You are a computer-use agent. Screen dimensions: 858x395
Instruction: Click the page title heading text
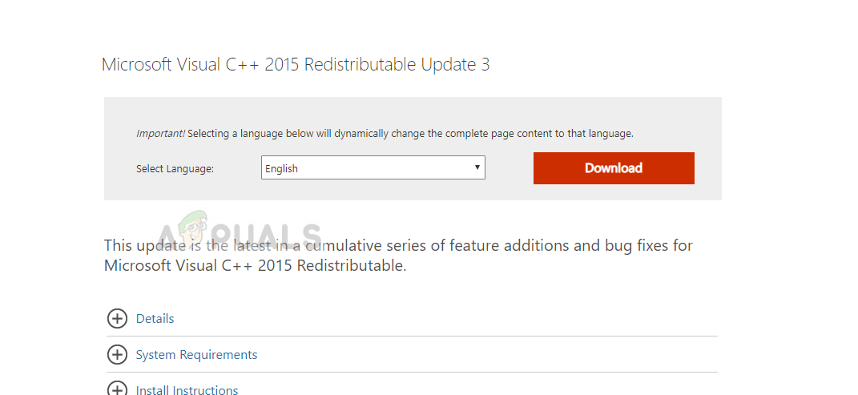(x=295, y=65)
